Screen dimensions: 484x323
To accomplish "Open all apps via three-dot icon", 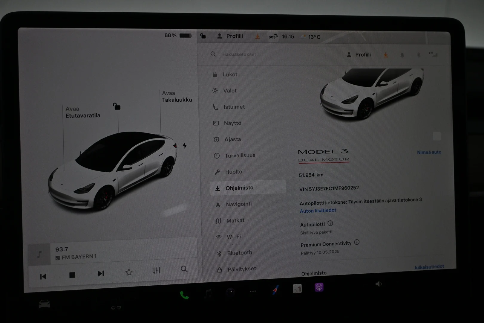I will pyautogui.click(x=253, y=291).
